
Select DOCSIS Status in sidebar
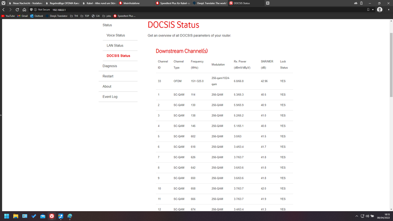click(118, 55)
